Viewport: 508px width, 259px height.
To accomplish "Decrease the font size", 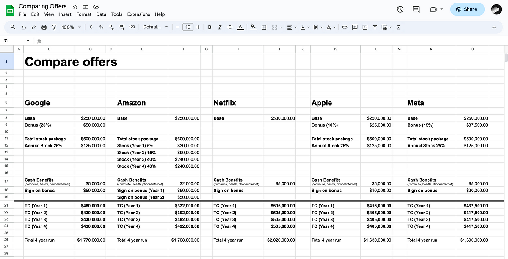I will 178,27.
